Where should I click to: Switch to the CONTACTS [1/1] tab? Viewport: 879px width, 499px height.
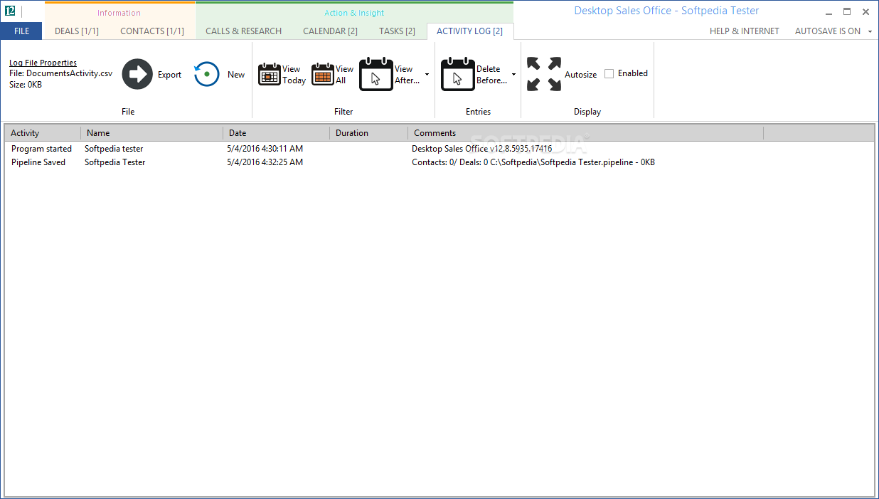coord(152,31)
